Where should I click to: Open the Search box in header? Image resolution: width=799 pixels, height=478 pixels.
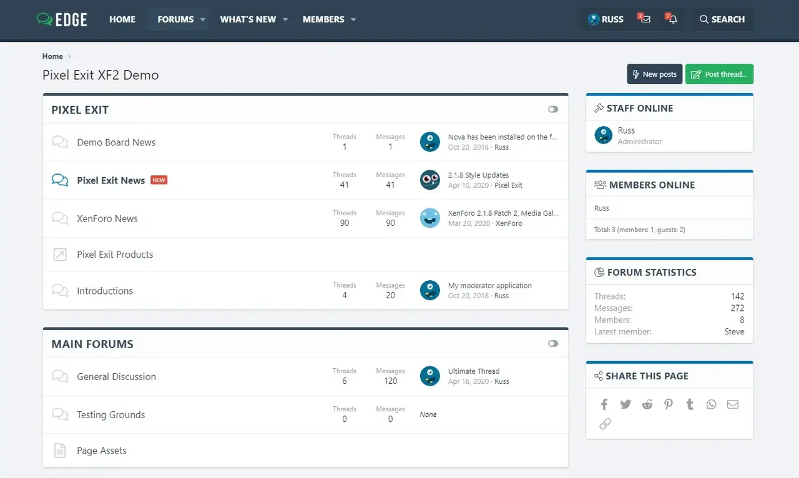(722, 19)
